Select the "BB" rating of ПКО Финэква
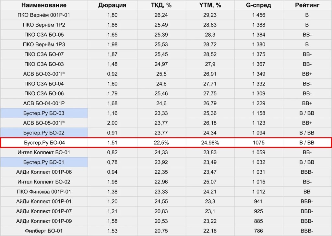332x236 pixels. tap(307, 192)
